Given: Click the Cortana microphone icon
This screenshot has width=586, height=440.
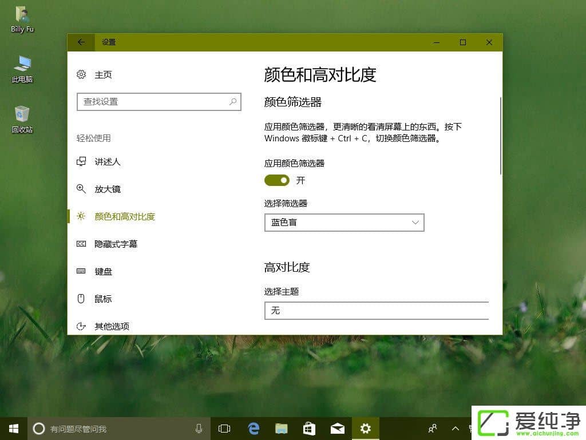Looking at the screenshot, I should pos(199,428).
